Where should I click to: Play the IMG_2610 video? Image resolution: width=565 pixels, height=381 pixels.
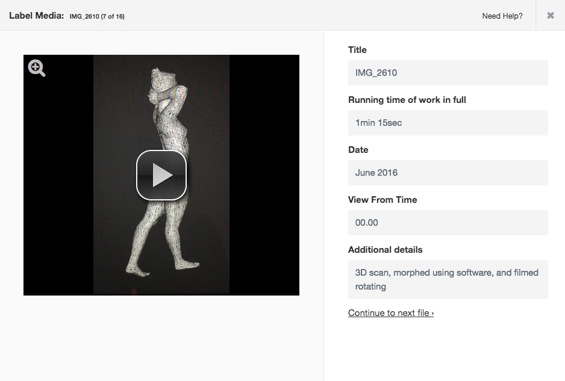click(x=161, y=175)
